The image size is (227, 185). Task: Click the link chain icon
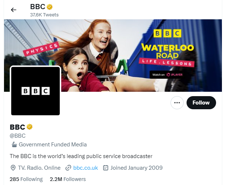[x=68, y=168]
